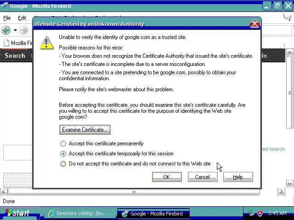The image size is (294, 220).
Task: Click the vertical scrollbar up arrow
Action: pos(290,53)
